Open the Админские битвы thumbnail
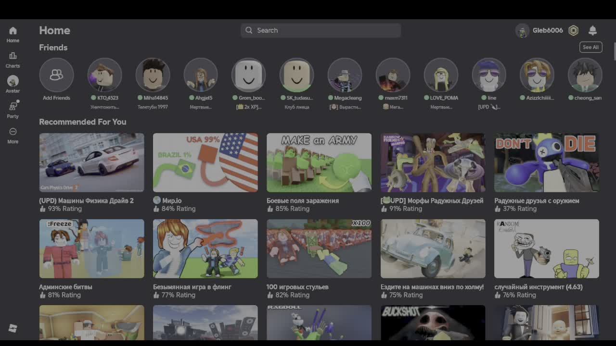The image size is (616, 346). 91,248
